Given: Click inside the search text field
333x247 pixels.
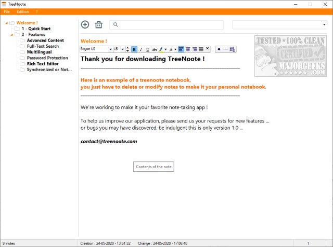Looking at the screenshot, I should (166, 25).
